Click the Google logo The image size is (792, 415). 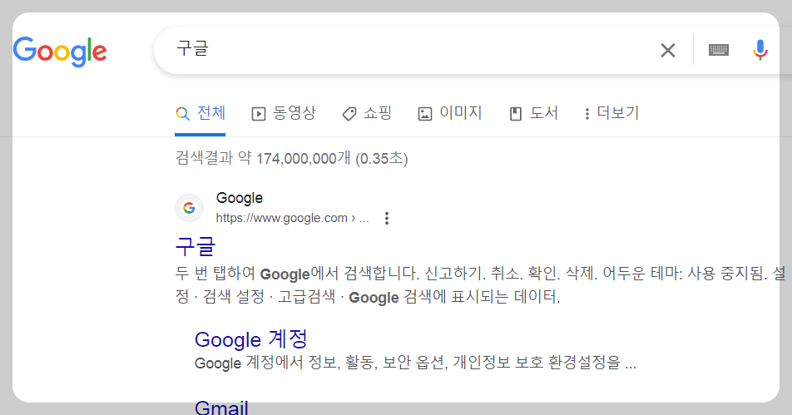pyautogui.click(x=60, y=51)
